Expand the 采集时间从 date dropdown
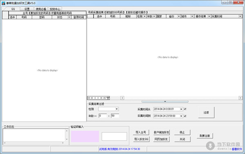The width and height of the screenshot is (245, 154). coord(181,109)
